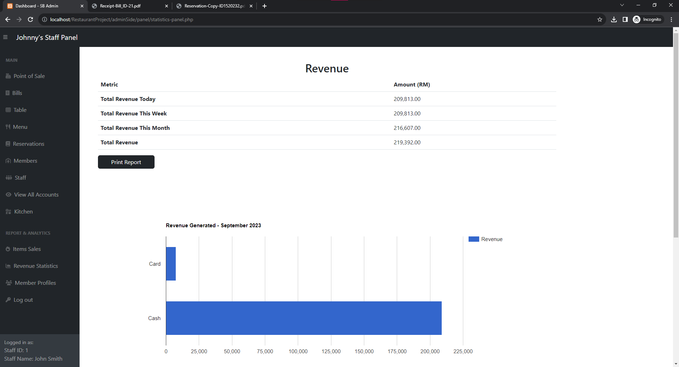Expand the tab search dropdown arrow
Screen dimensions: 679x367
point(622,5)
